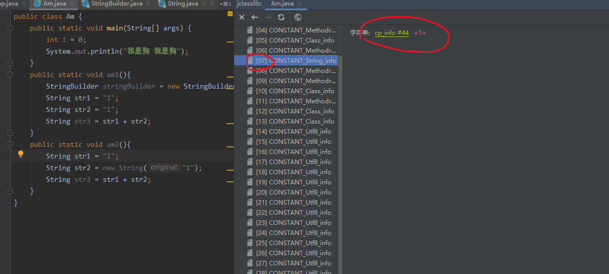This screenshot has height=274, width=609.
Task: Open the hidden tabs dropdown list
Action: click(226, 4)
